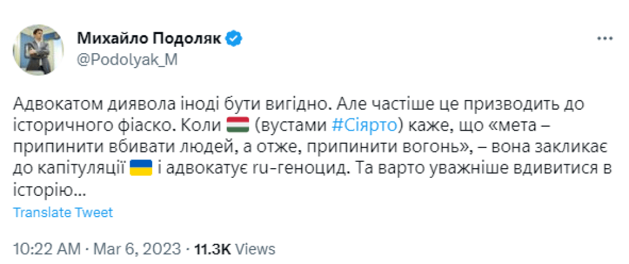The height and width of the screenshot is (264, 629).
Task: Click the blue verified badge
Action: click(x=234, y=39)
